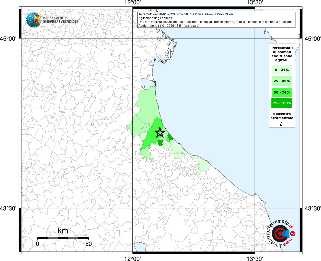Click the INGV globe logo
Viewport: 321px width, 261px height.
click(x=33, y=20)
